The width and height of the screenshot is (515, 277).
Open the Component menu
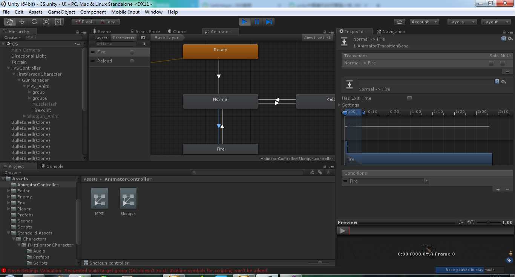pos(93,12)
